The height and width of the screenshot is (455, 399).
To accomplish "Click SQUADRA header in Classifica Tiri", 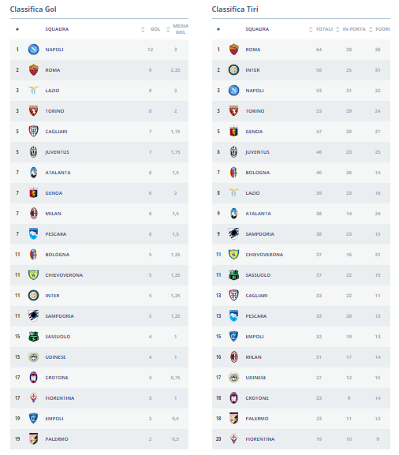I will (x=257, y=29).
